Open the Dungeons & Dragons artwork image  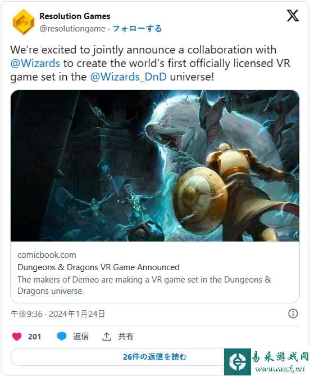[x=155, y=165]
